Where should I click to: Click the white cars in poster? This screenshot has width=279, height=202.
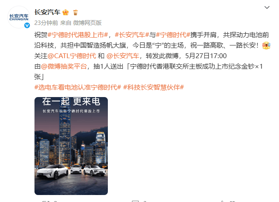click(x=71, y=171)
